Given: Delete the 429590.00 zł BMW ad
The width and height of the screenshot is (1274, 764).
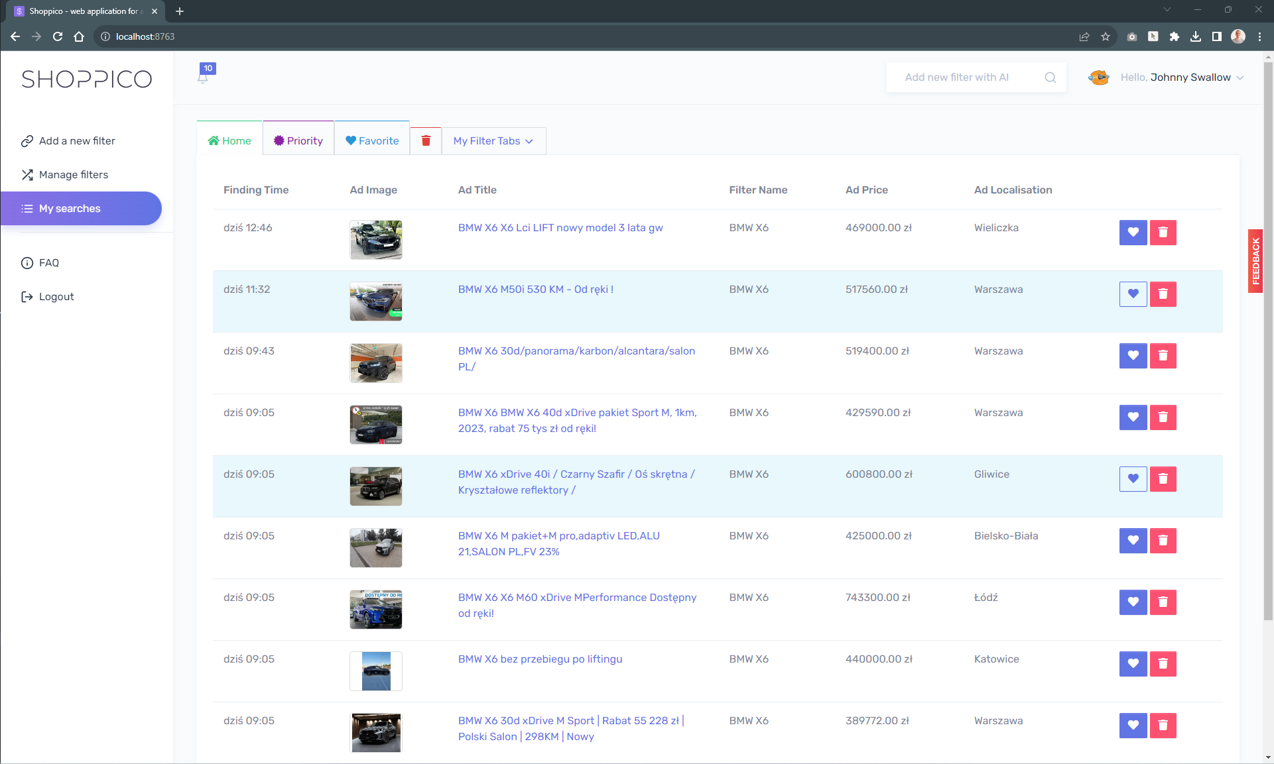Looking at the screenshot, I should click(x=1163, y=417).
